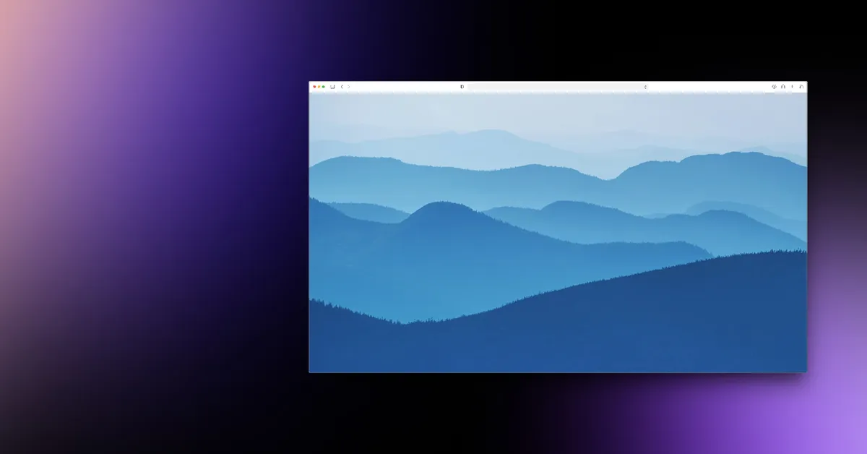The height and width of the screenshot is (454, 867).
Task: Maximize the browser window with green button
Action: tap(323, 87)
